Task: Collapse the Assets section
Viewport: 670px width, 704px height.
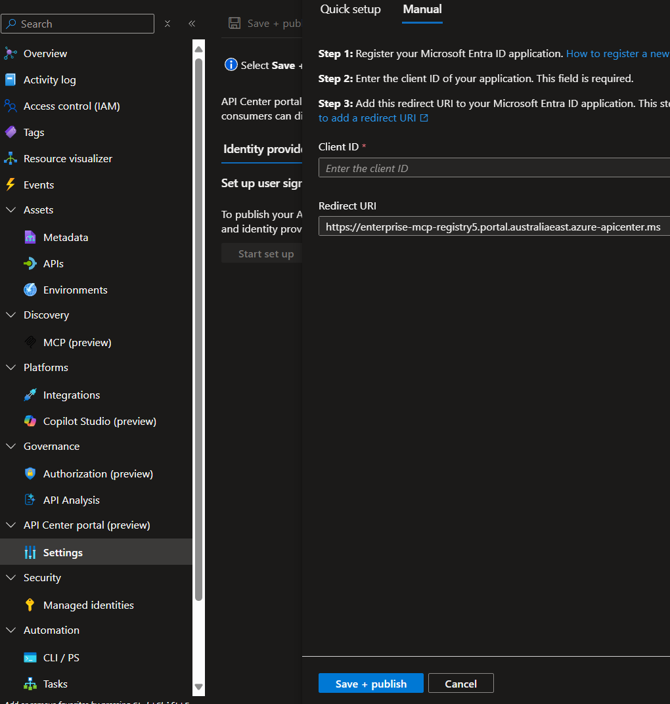Action: [10, 209]
